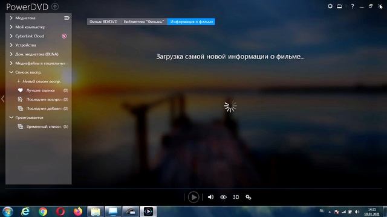Launch Google Chrome from taskbar
387x217 pixels.
click(43, 212)
